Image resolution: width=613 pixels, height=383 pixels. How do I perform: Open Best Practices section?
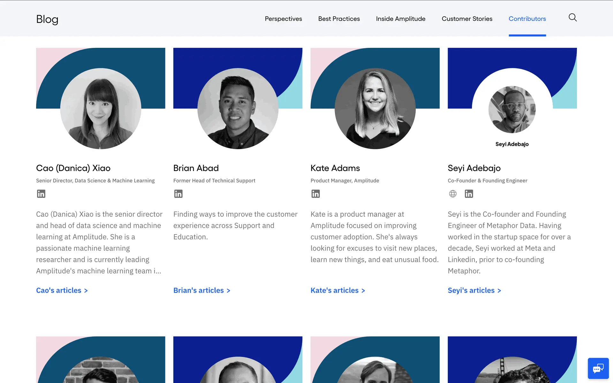pos(339,19)
